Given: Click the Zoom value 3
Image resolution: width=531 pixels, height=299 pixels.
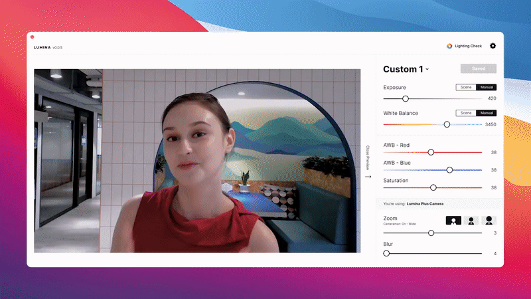Looking at the screenshot, I should coord(495,233).
